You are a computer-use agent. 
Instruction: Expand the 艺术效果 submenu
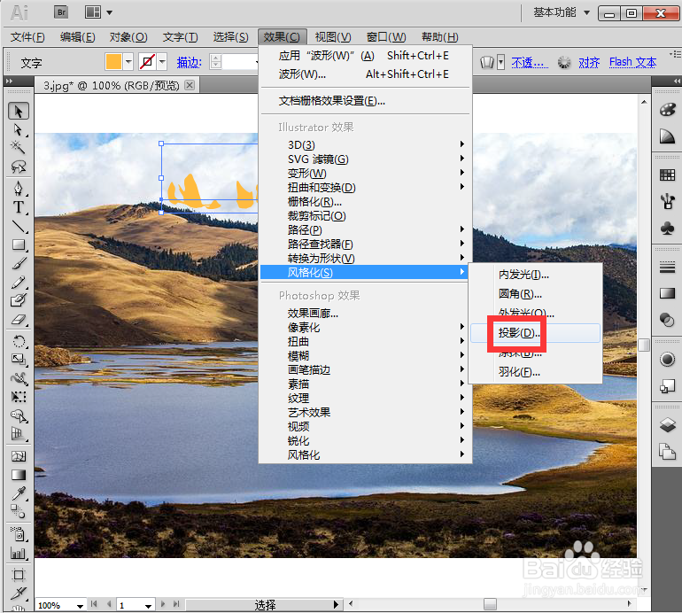[365, 412]
